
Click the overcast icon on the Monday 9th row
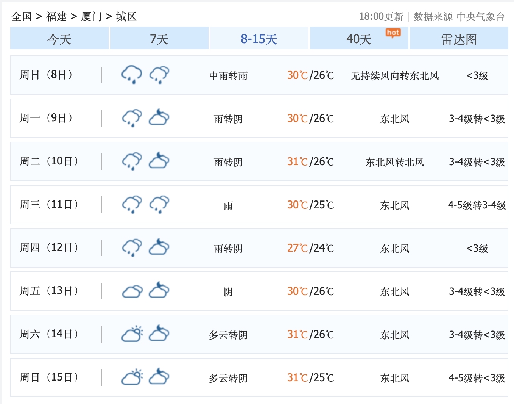click(x=159, y=117)
